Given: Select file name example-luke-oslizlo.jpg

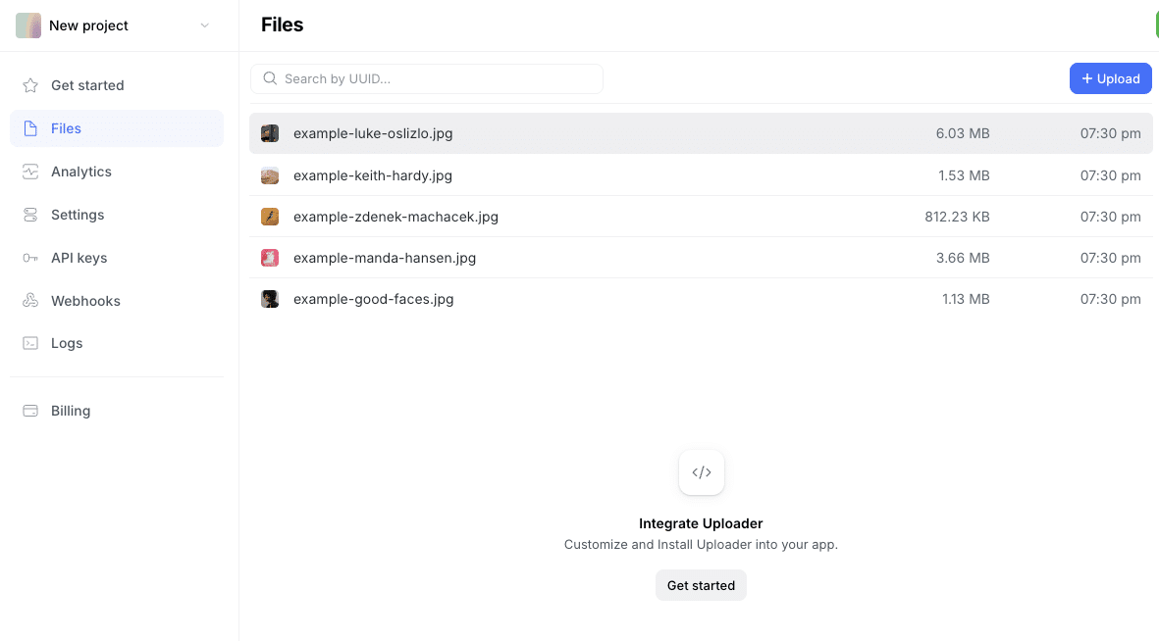Looking at the screenshot, I should 373,133.
